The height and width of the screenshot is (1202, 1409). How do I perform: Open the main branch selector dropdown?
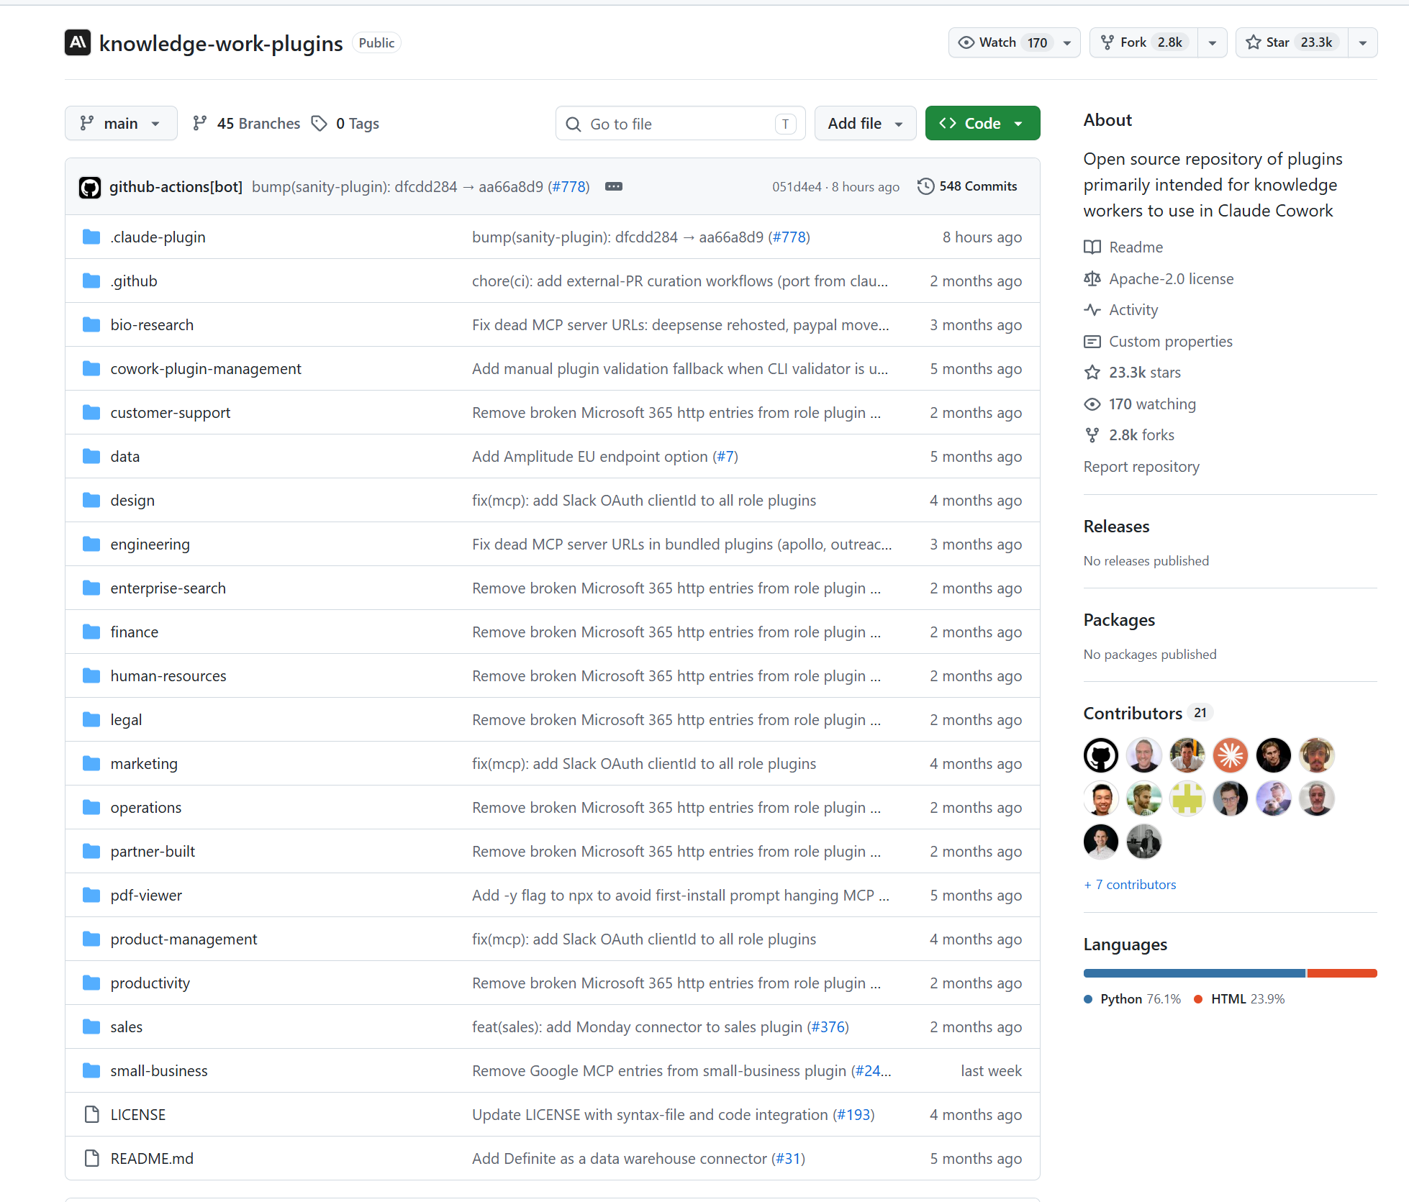tap(121, 123)
